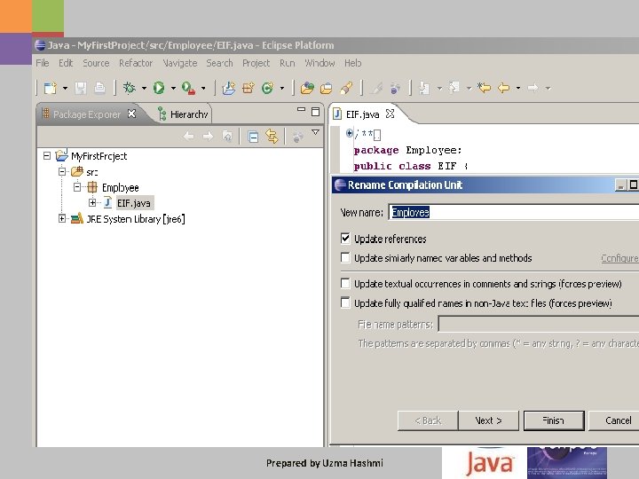This screenshot has width=639, height=479.
Task: Click the Save toolbar icon
Action: coord(80,88)
